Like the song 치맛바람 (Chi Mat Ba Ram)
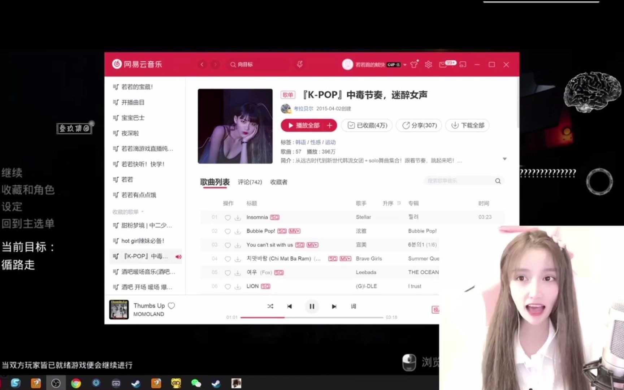Viewport: 624px width, 390px height. [227, 259]
